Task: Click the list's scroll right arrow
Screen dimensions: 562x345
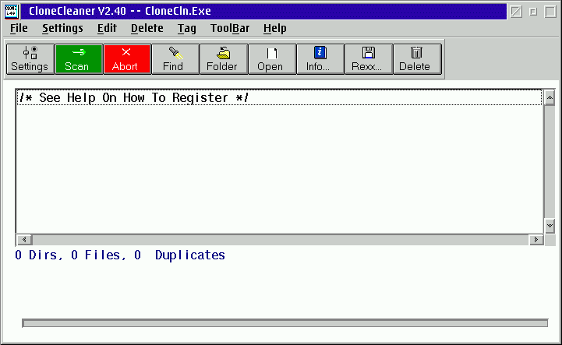Action: tap(536, 239)
